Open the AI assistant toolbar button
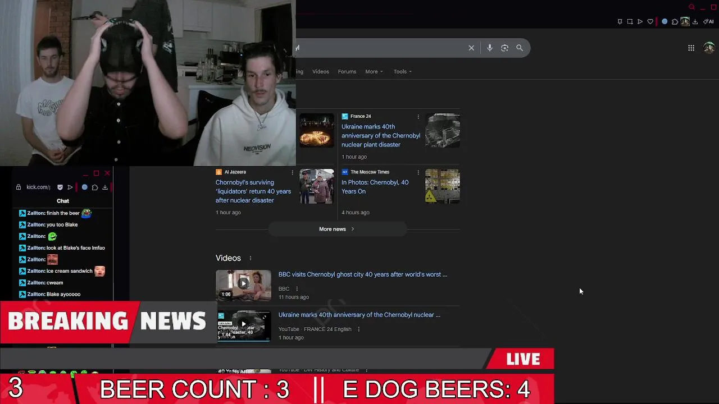Screen dimensions: 719x404 [709, 22]
